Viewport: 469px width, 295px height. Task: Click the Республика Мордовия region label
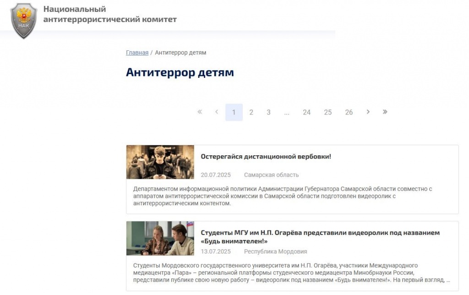(x=275, y=251)
